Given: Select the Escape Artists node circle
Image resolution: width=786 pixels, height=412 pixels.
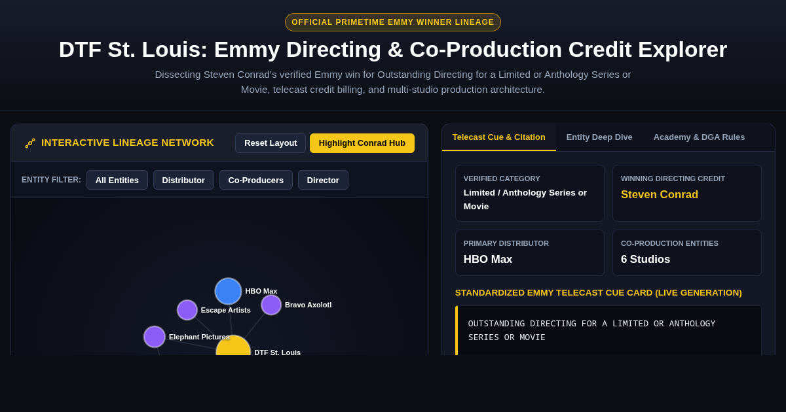Looking at the screenshot, I should point(187,310).
